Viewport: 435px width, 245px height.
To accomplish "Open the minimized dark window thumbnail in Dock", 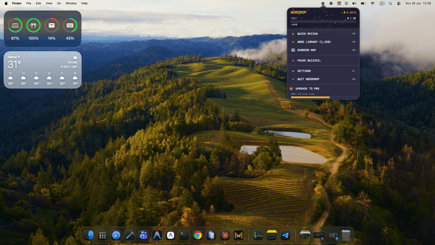I will [319, 235].
